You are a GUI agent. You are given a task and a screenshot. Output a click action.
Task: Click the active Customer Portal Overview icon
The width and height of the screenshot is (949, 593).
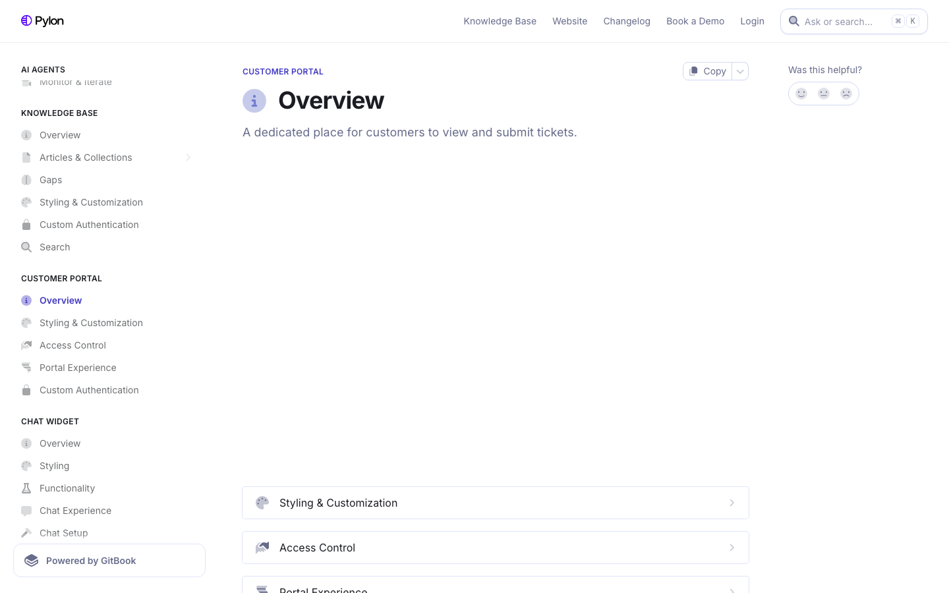(x=26, y=300)
